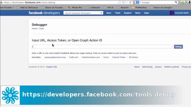Click the Pin It bookmark
Viewport: 191px width, 107px height.
[108, 7]
